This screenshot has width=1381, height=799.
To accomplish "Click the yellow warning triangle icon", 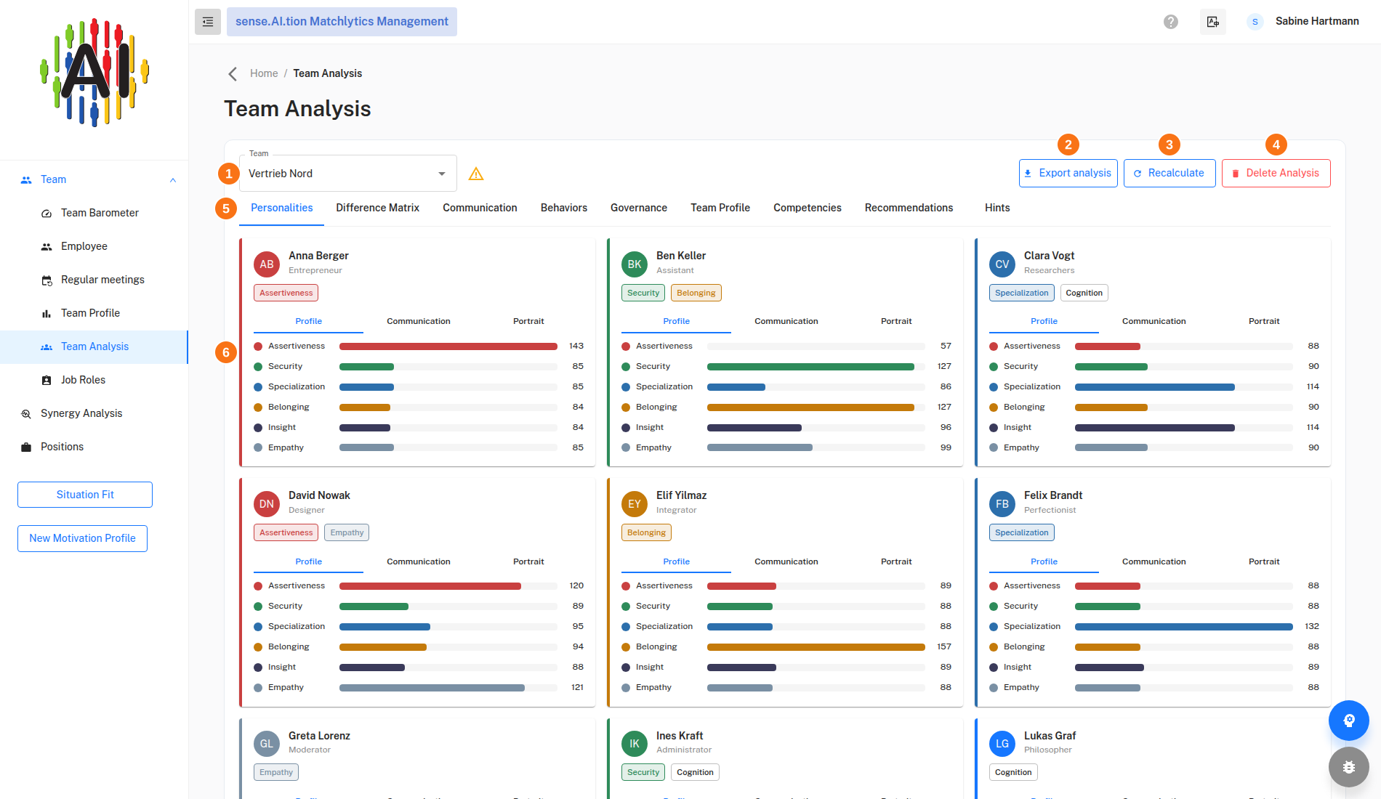I will coord(476,174).
